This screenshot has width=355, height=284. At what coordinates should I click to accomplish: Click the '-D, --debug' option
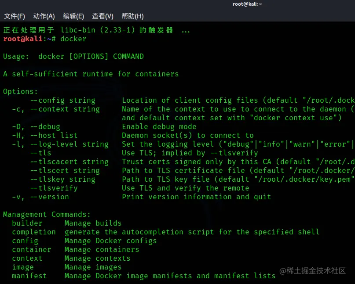(x=36, y=126)
